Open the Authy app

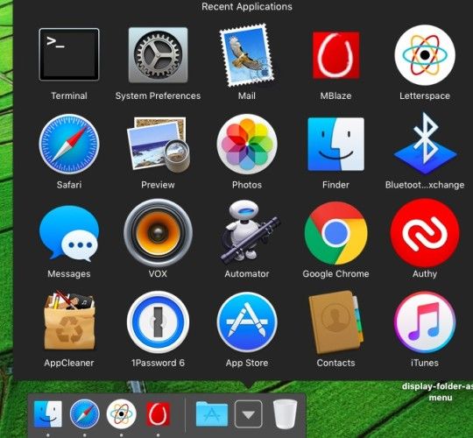(x=425, y=233)
